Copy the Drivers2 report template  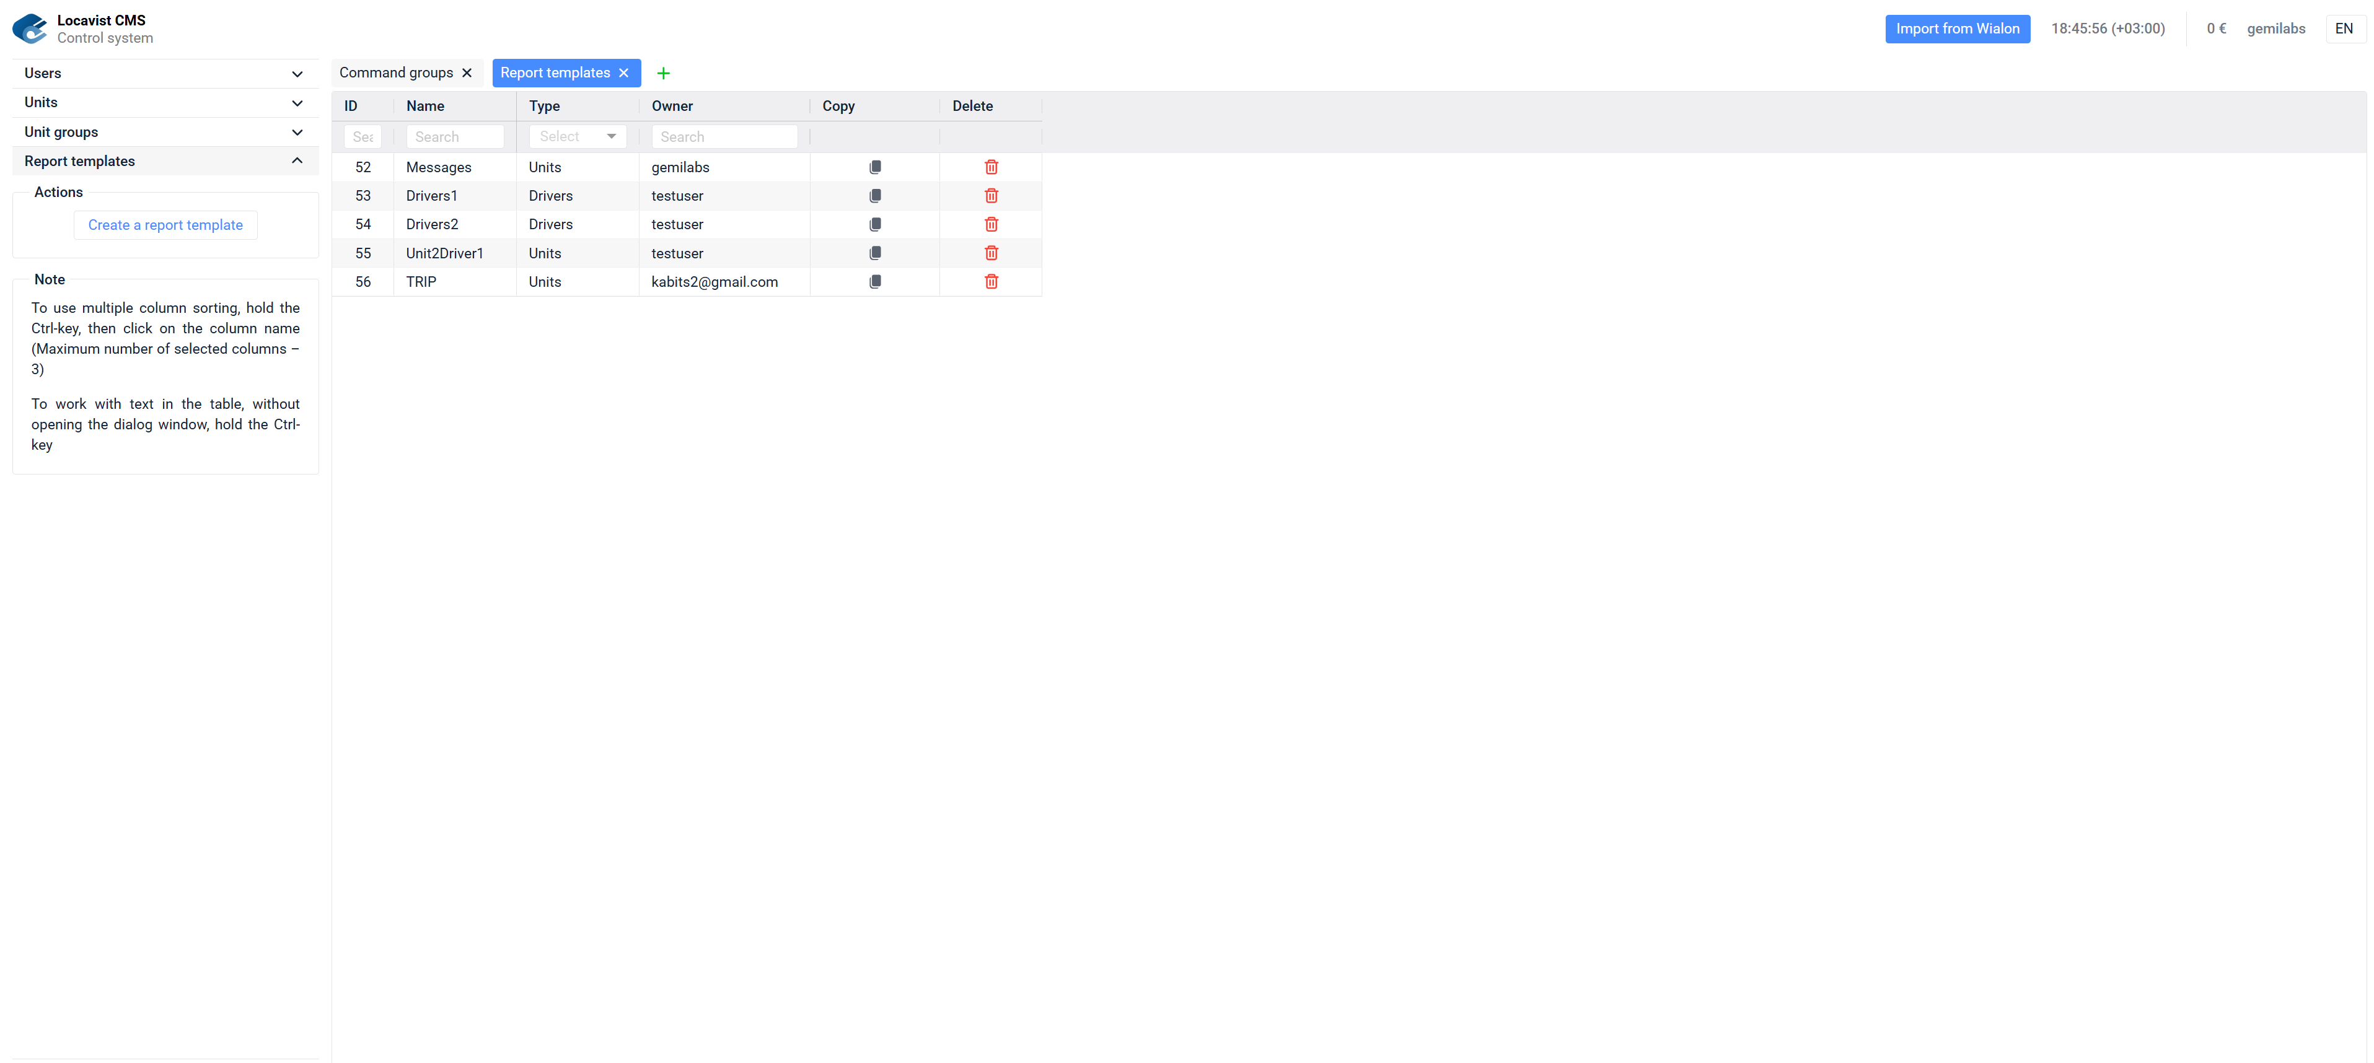tap(874, 224)
